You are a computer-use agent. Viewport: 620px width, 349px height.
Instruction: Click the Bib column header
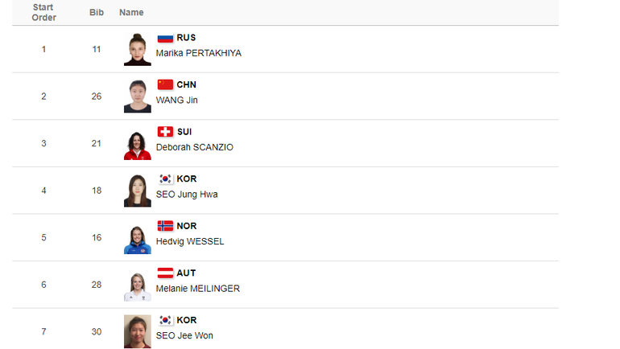coord(97,13)
